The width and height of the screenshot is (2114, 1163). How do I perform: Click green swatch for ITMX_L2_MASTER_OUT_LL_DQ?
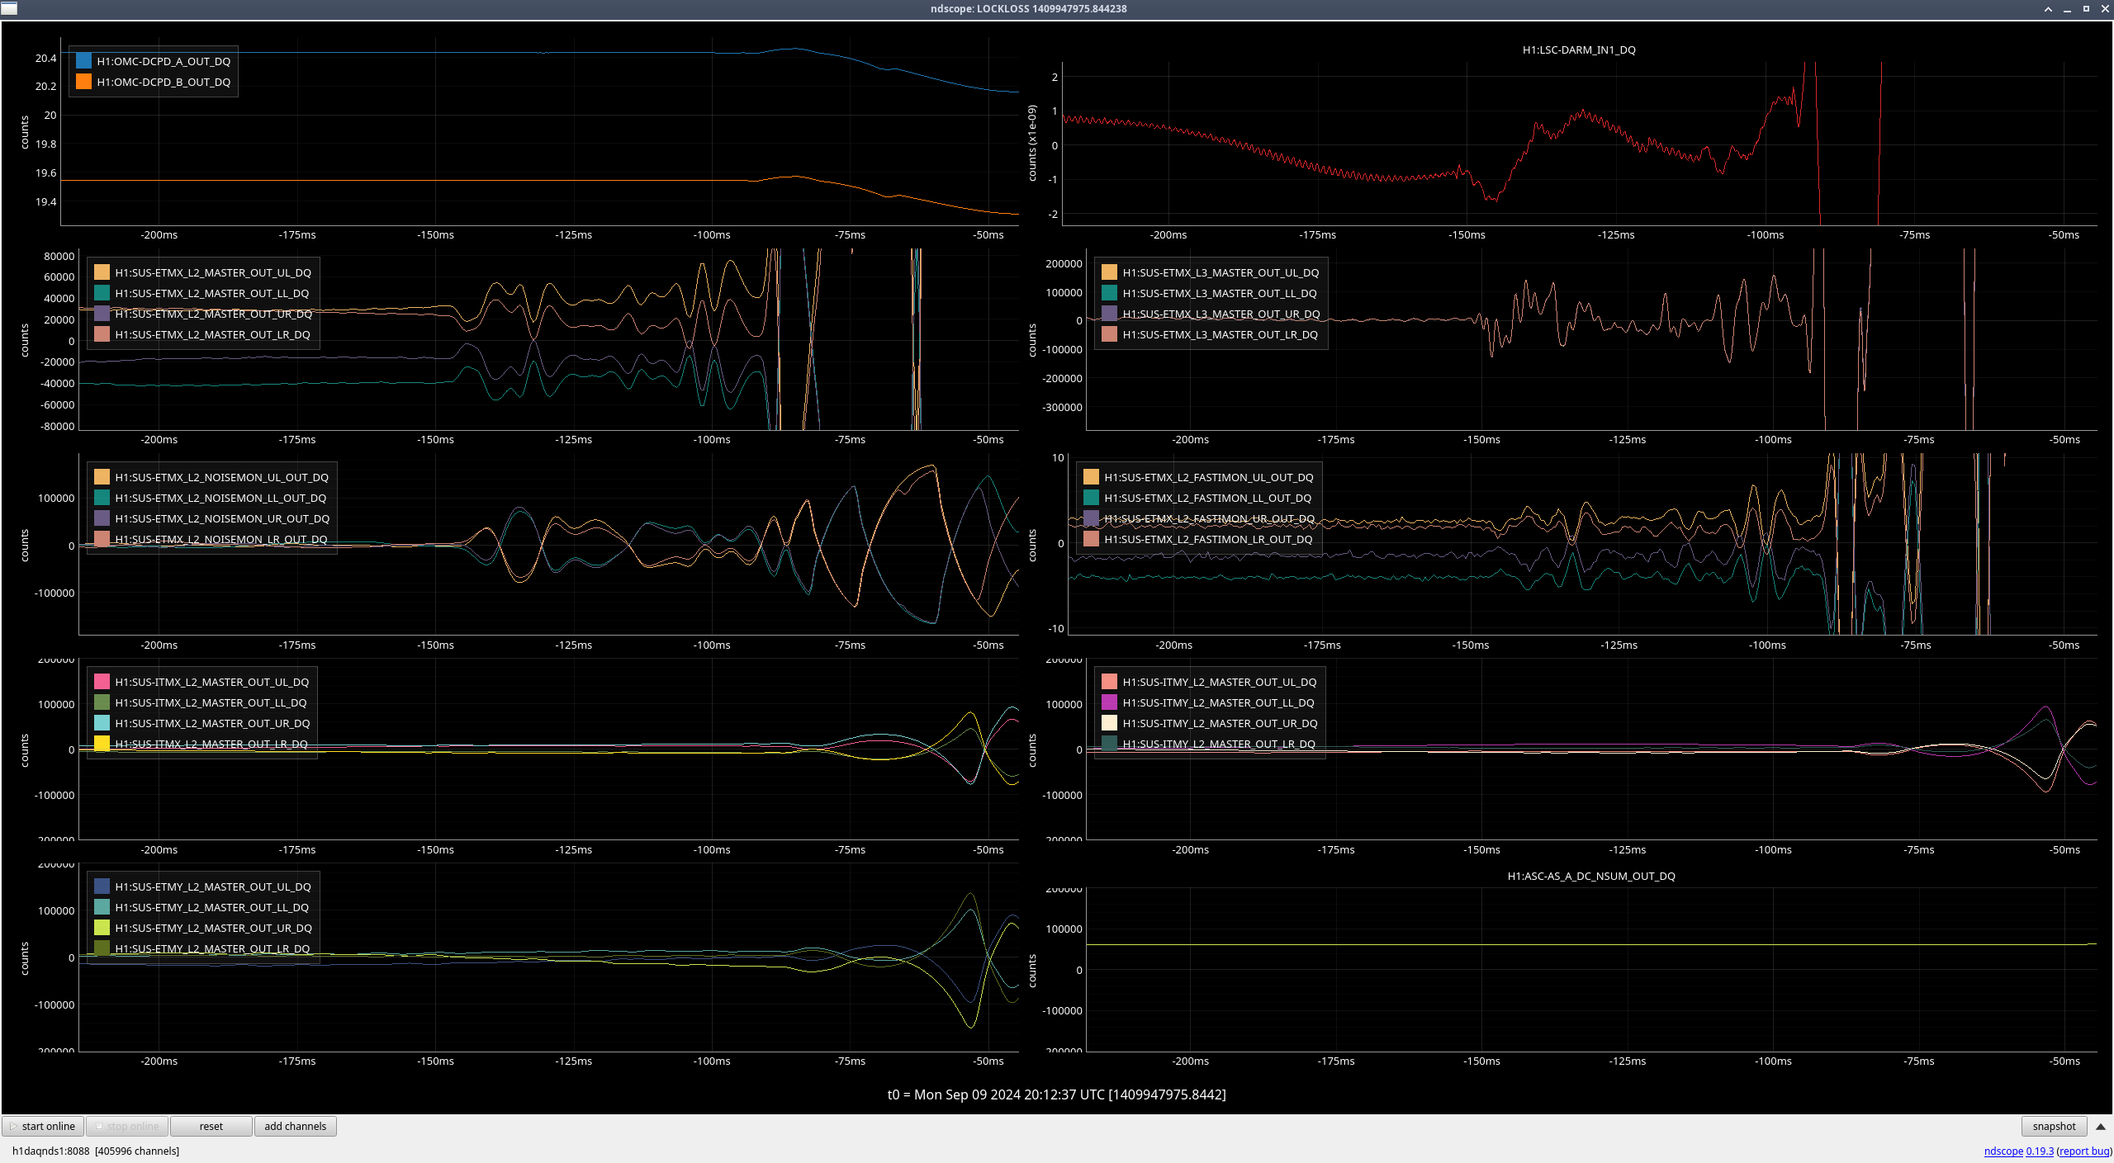(102, 702)
